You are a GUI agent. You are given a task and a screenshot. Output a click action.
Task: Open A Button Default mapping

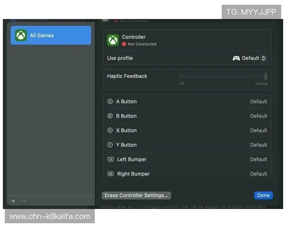(x=258, y=102)
